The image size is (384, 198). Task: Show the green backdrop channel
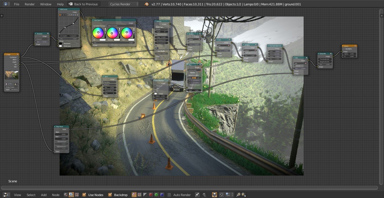[156, 195]
